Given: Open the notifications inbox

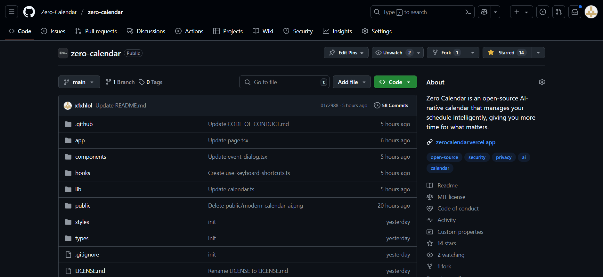Looking at the screenshot, I should 575,12.
